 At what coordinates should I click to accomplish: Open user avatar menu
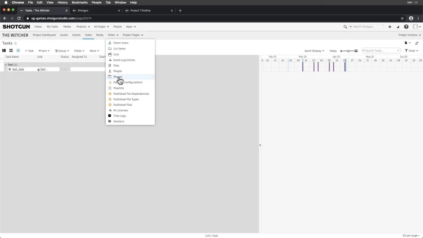(x=417, y=27)
